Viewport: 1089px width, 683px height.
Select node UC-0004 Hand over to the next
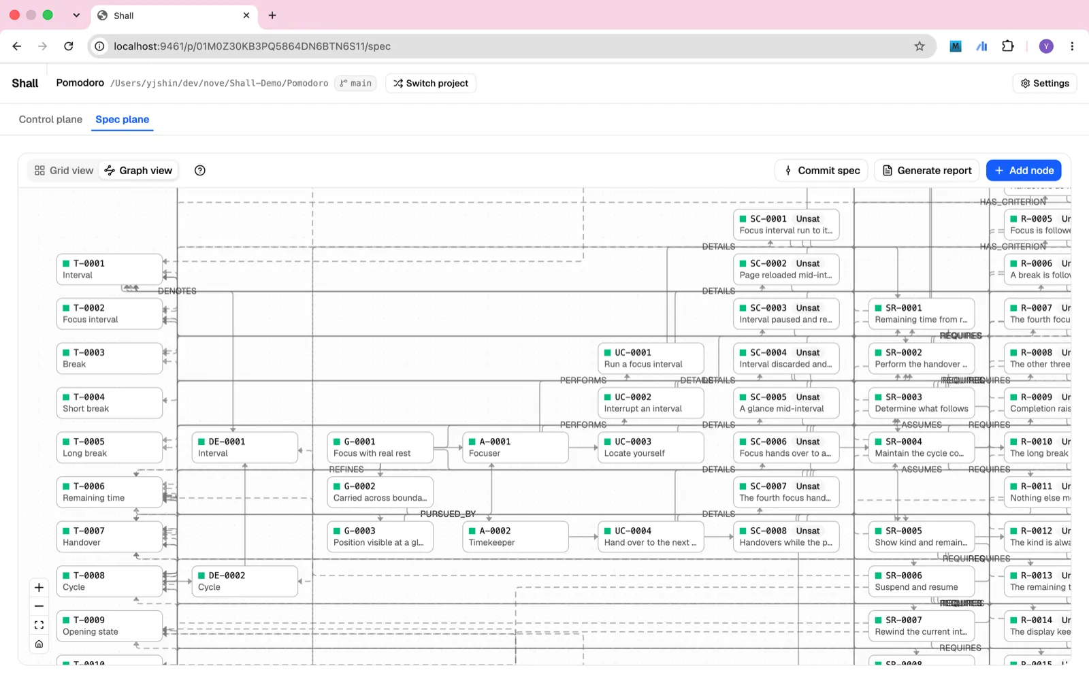(651, 537)
